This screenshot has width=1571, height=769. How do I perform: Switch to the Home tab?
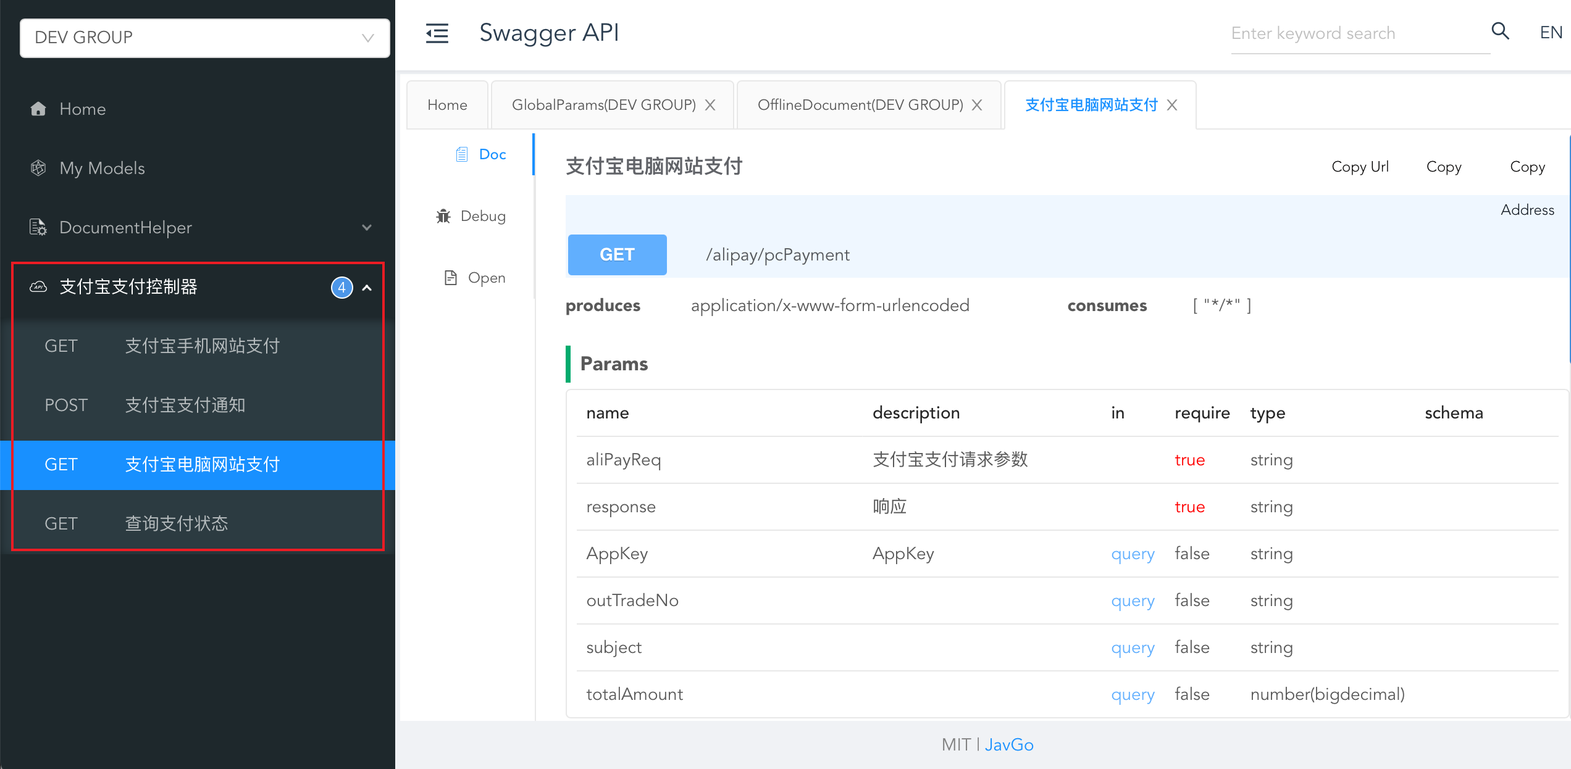pos(447,104)
